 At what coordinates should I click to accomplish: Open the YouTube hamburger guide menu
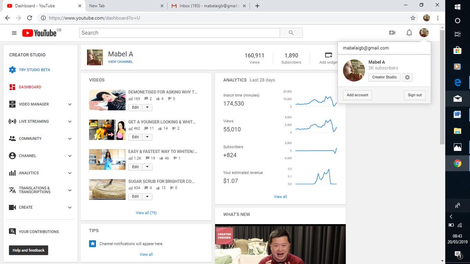point(14,33)
